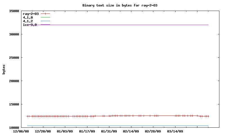Click the blue 4.1.2 legend line sample
This screenshot has height=135, width=225.
point(45,21)
